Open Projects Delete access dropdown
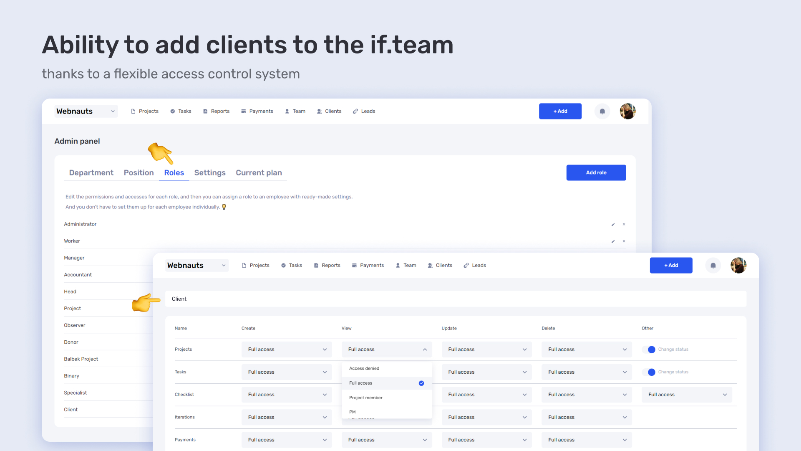The height and width of the screenshot is (451, 801). [587, 350]
